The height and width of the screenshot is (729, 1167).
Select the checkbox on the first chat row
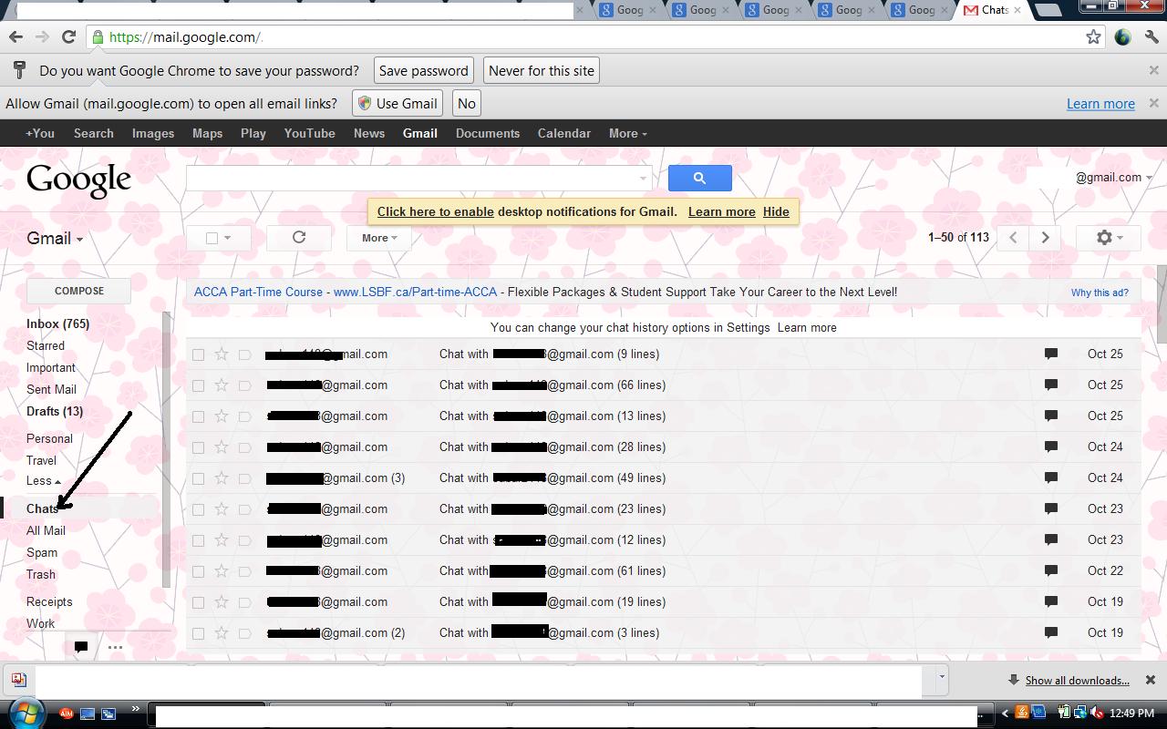pyautogui.click(x=198, y=354)
